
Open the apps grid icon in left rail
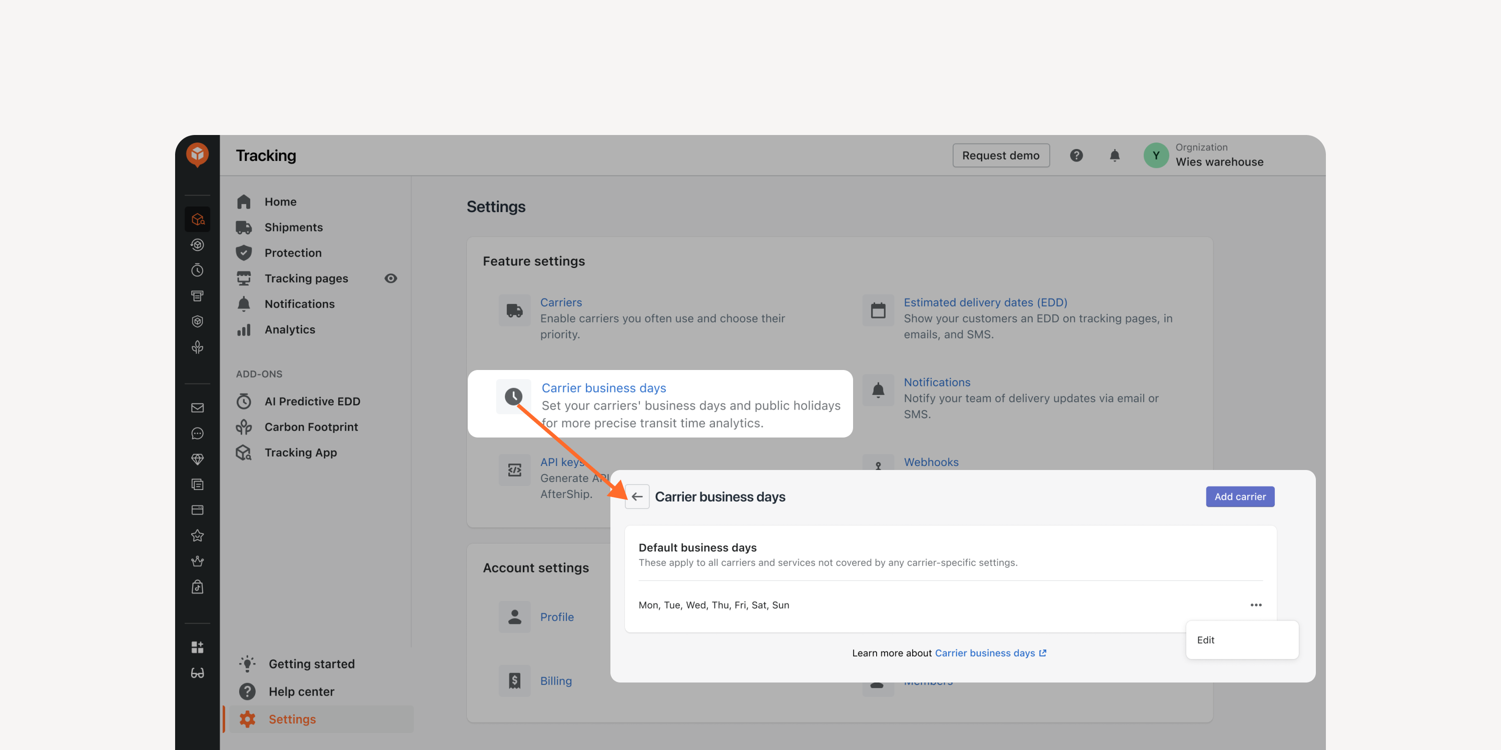tap(198, 647)
